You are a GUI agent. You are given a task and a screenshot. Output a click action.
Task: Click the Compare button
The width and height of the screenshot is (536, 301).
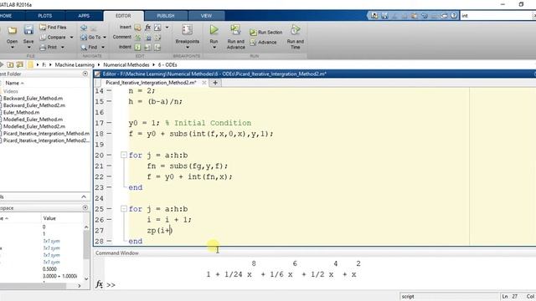(x=53, y=37)
